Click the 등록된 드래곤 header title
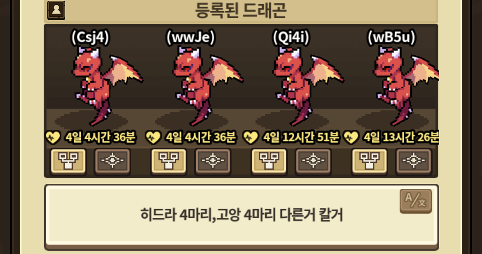482x254 pixels. [x=241, y=10]
